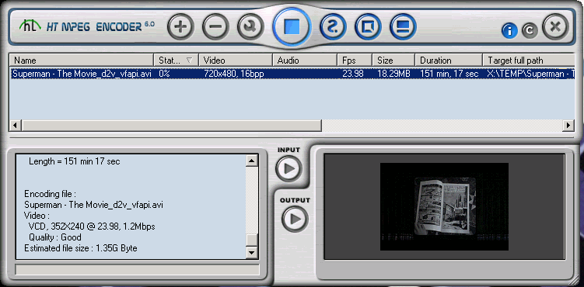584x287 pixels.
Task: Click the info panel's scroll down arrow
Action: coord(252,253)
